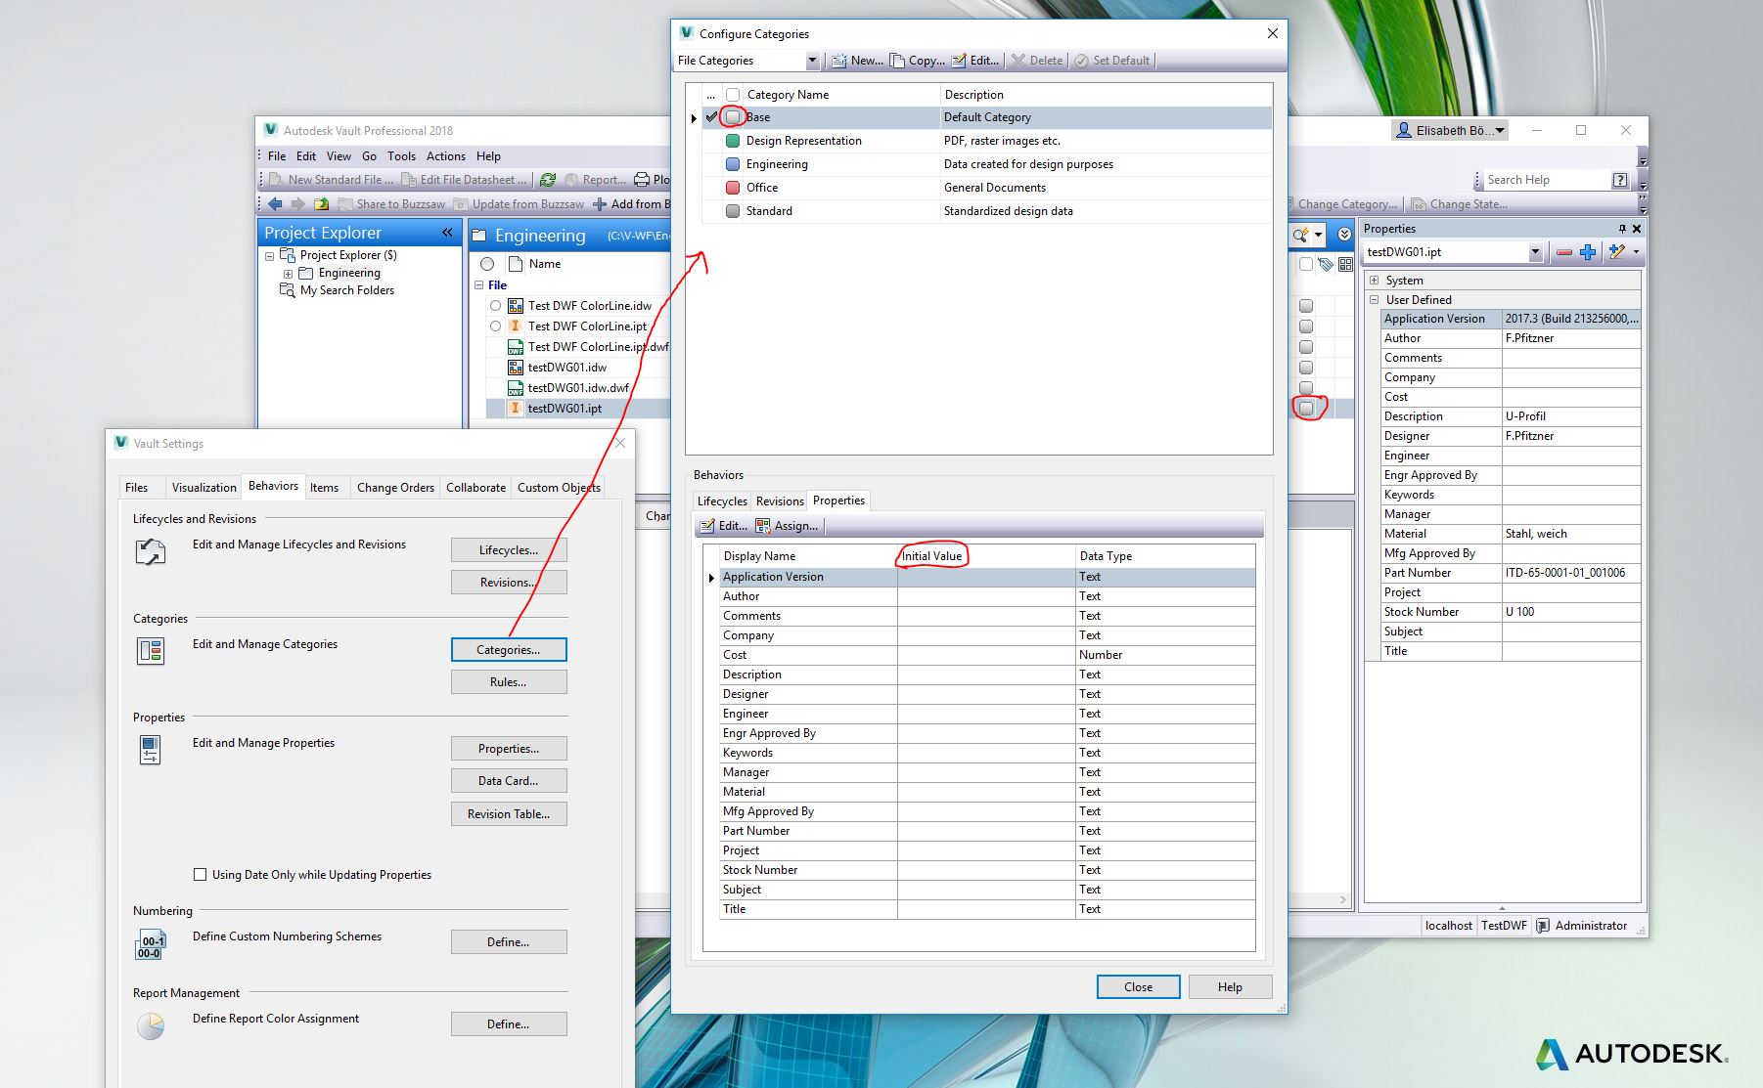Open the Lifecycles dialog
The image size is (1763, 1088).
(508, 549)
